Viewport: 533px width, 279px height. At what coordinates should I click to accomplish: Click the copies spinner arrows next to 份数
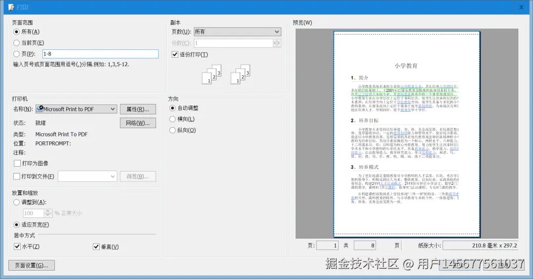[277, 43]
